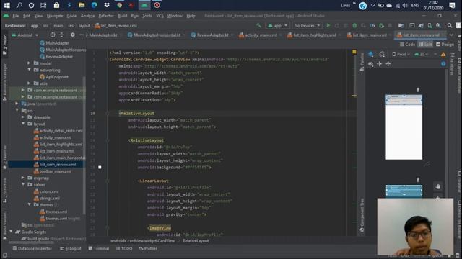Image resolution: width=462 pixels, height=259 pixels.
Task: Open Windows Start menu
Action: [6, 5]
